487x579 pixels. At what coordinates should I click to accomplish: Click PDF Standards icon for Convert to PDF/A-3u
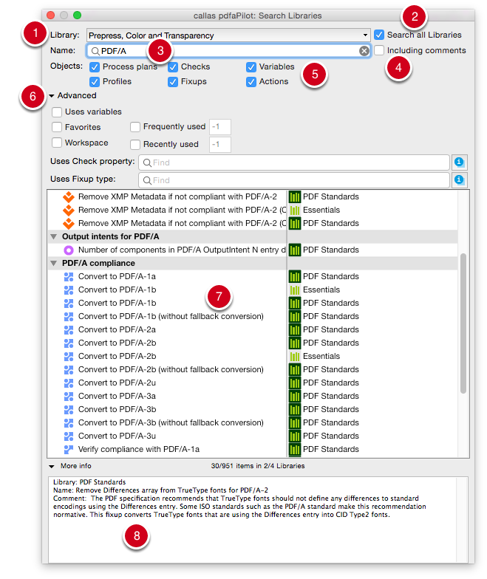(294, 436)
